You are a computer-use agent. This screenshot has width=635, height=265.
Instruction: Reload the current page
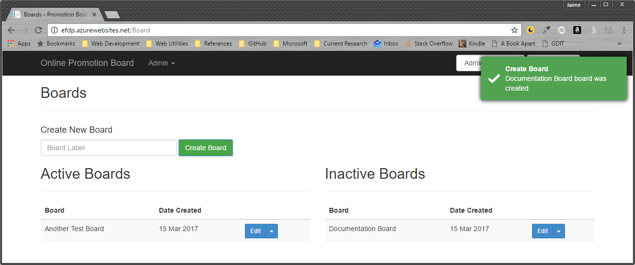(38, 30)
